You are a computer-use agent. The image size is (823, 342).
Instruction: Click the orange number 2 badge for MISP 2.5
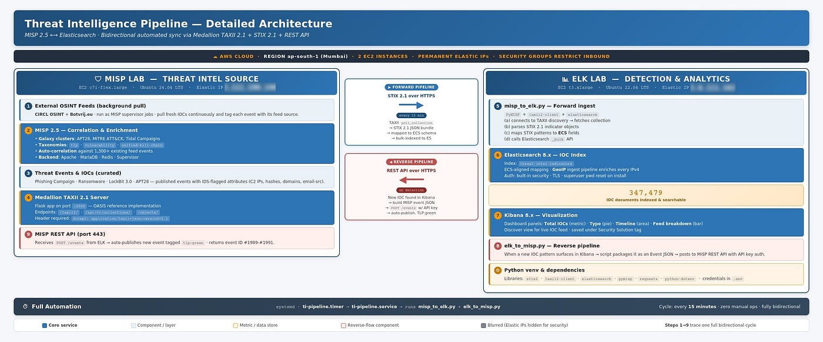[x=28, y=130]
